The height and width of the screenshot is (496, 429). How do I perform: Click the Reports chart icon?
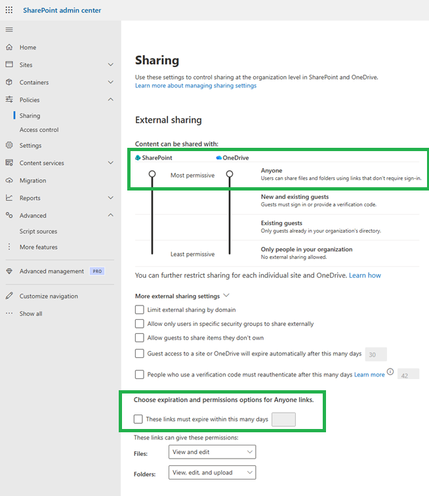click(x=9, y=198)
